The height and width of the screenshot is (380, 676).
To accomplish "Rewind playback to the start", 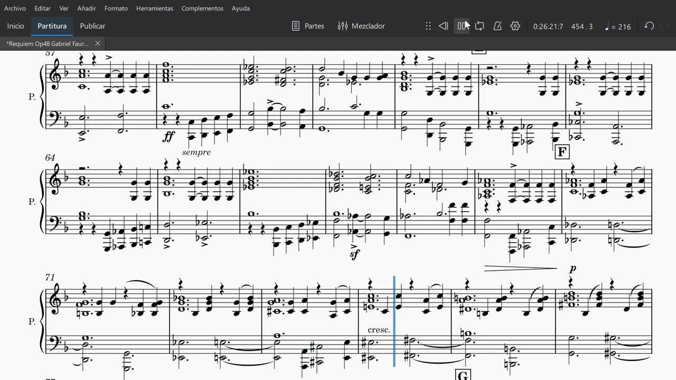I will point(444,26).
